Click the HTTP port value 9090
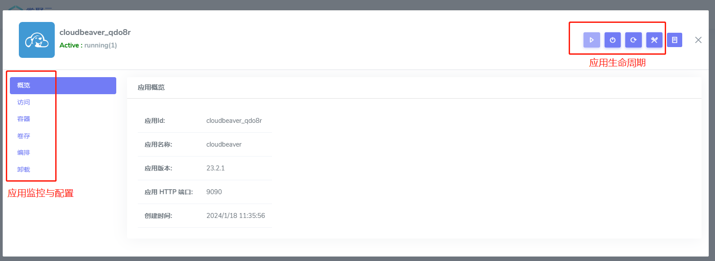 214,192
